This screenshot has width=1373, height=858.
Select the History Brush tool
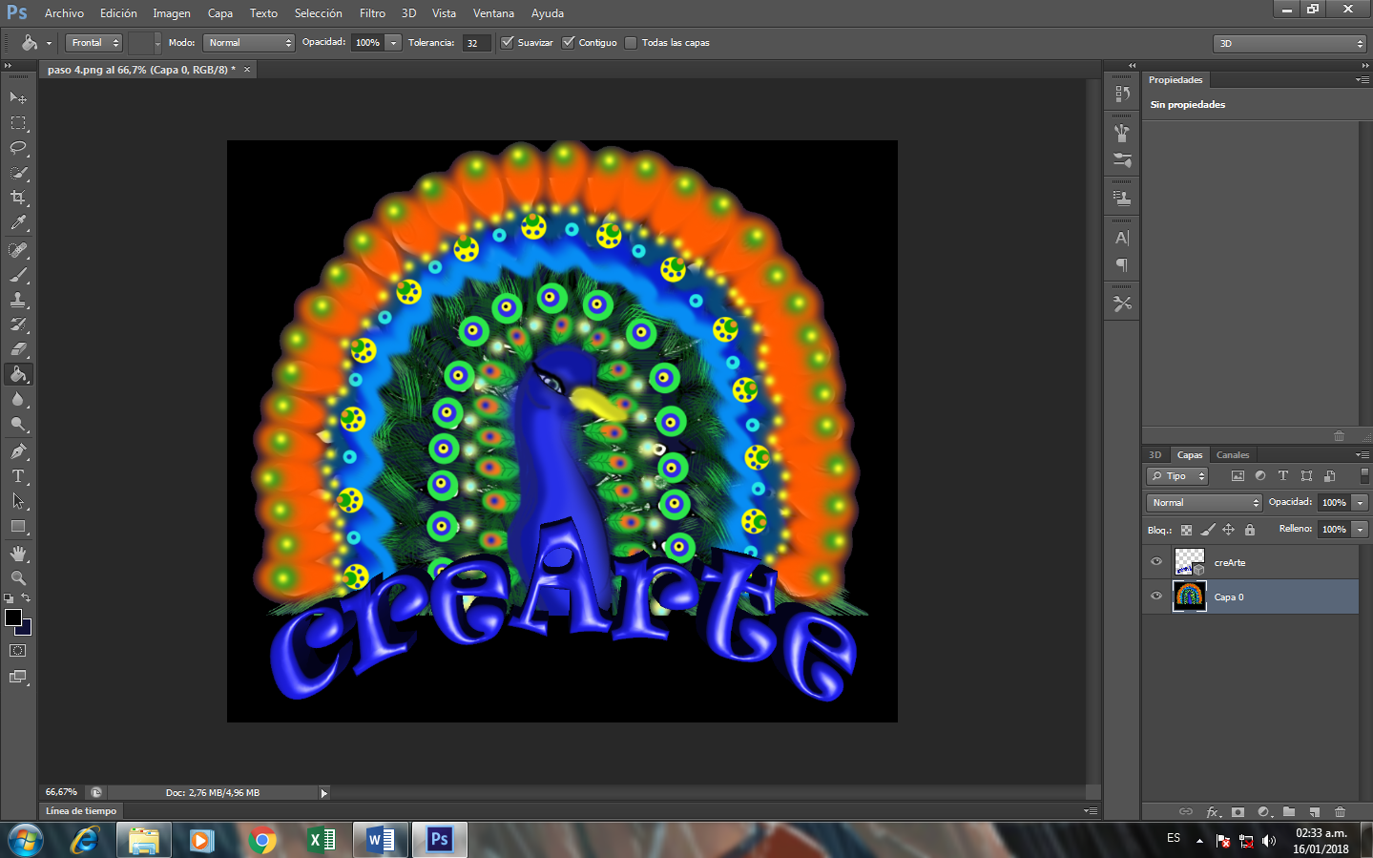[x=18, y=324]
